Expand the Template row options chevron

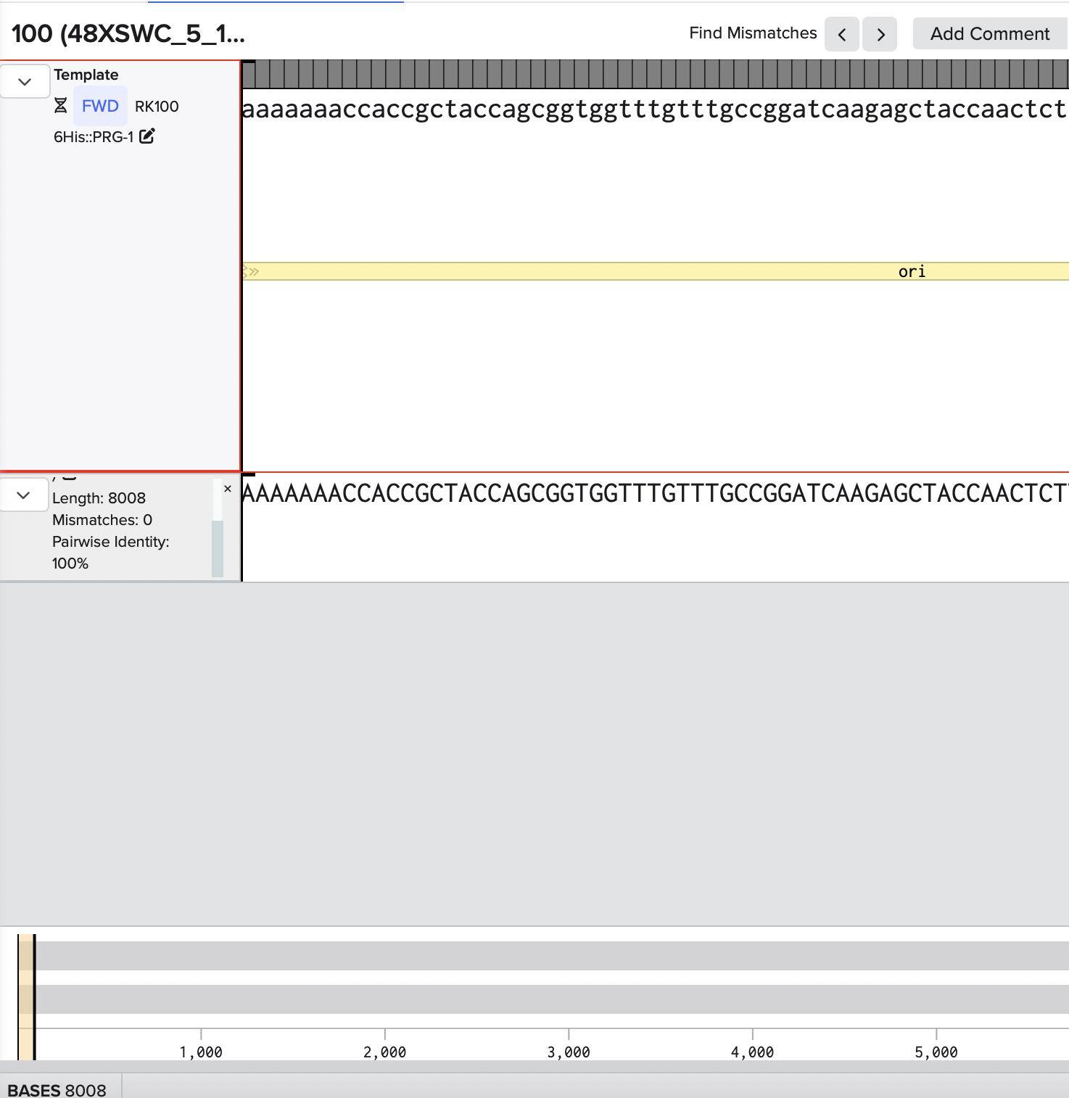(25, 81)
